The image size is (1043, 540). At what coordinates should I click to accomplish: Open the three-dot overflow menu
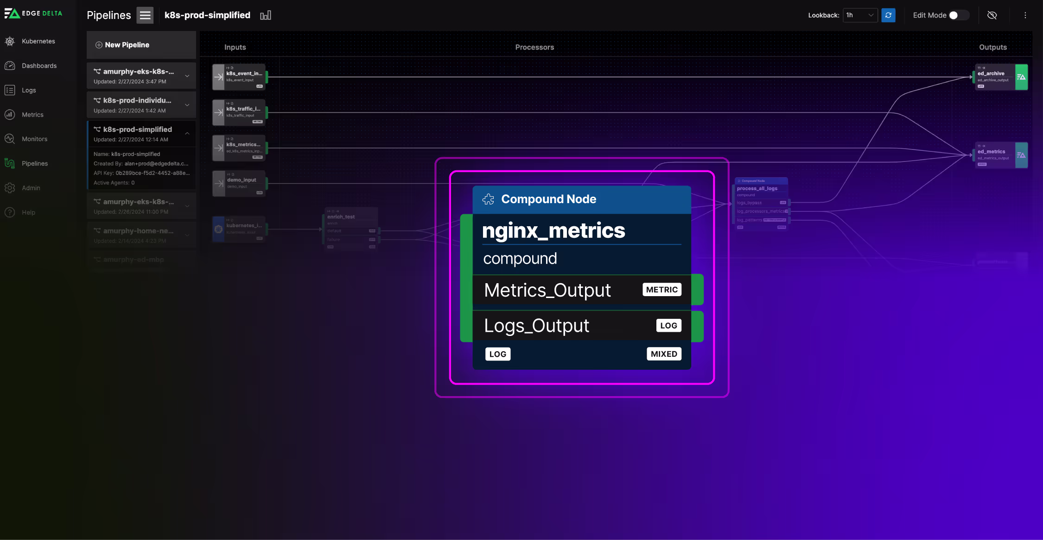click(1025, 15)
